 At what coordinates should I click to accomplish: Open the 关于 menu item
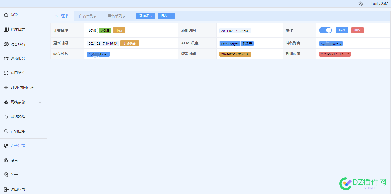pyautogui.click(x=23, y=175)
